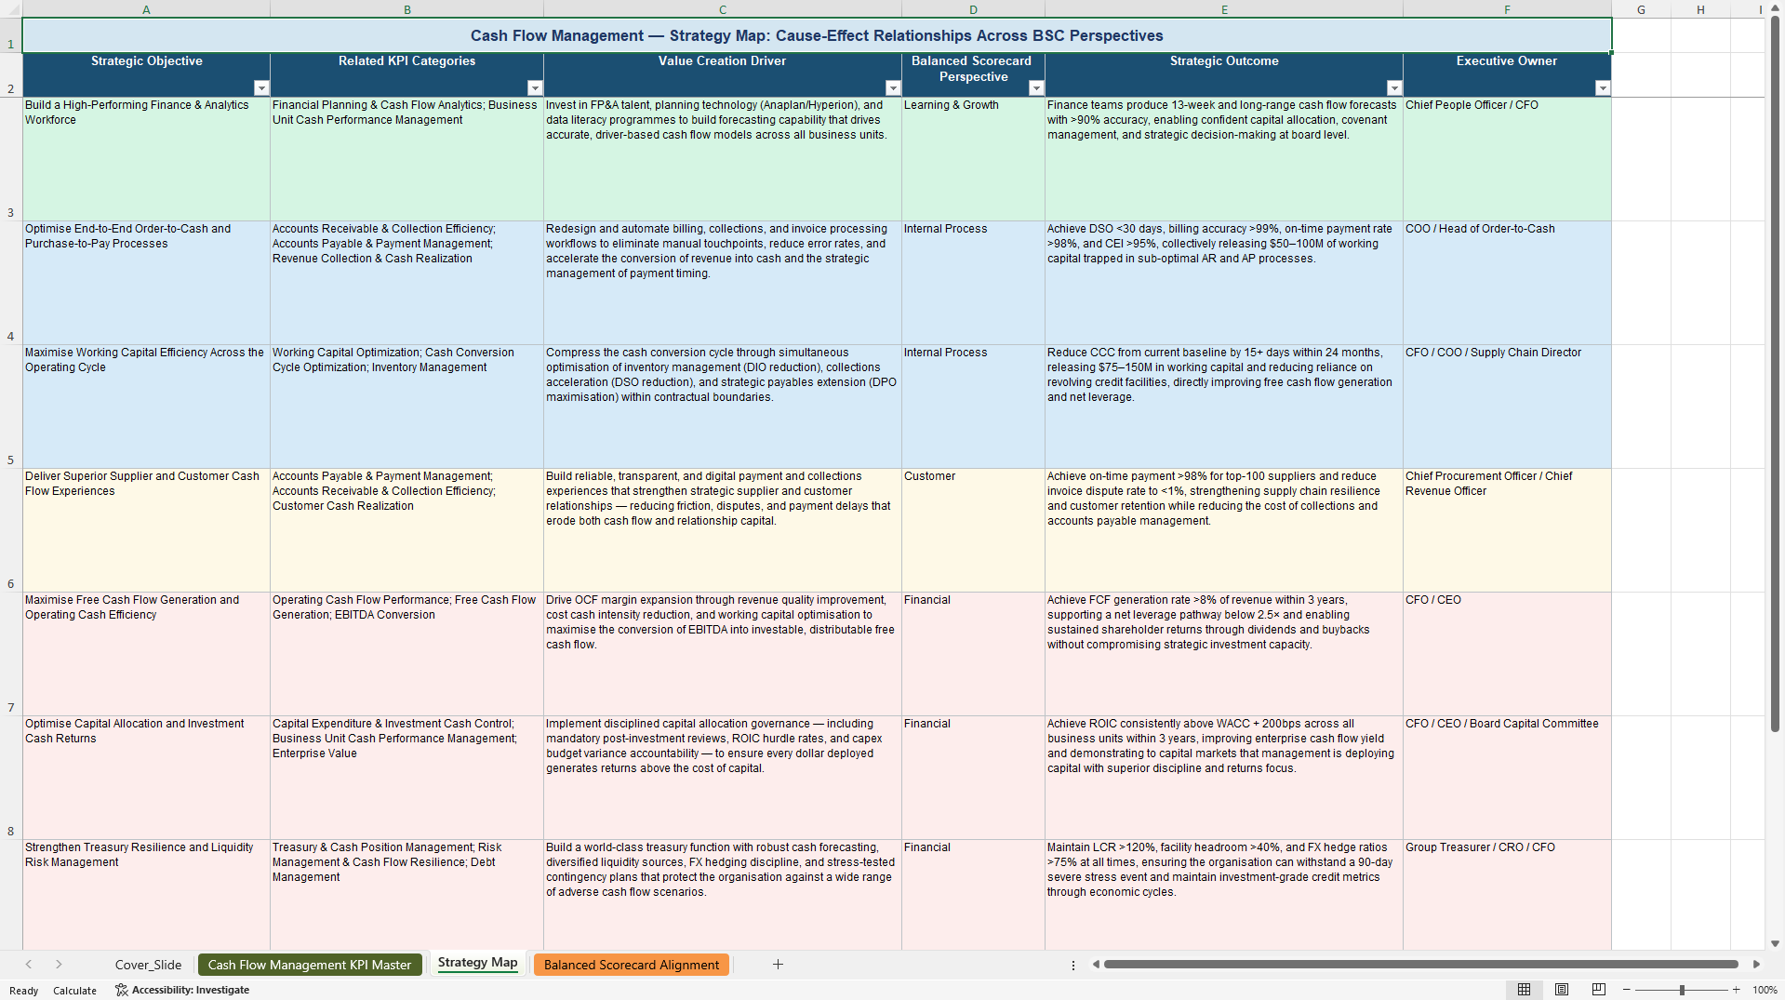The width and height of the screenshot is (1785, 1000).
Task: Select row 5 header
Action: click(x=11, y=407)
